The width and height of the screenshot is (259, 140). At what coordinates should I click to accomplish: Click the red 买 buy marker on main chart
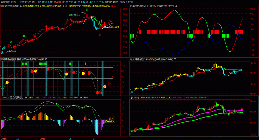tap(100, 35)
